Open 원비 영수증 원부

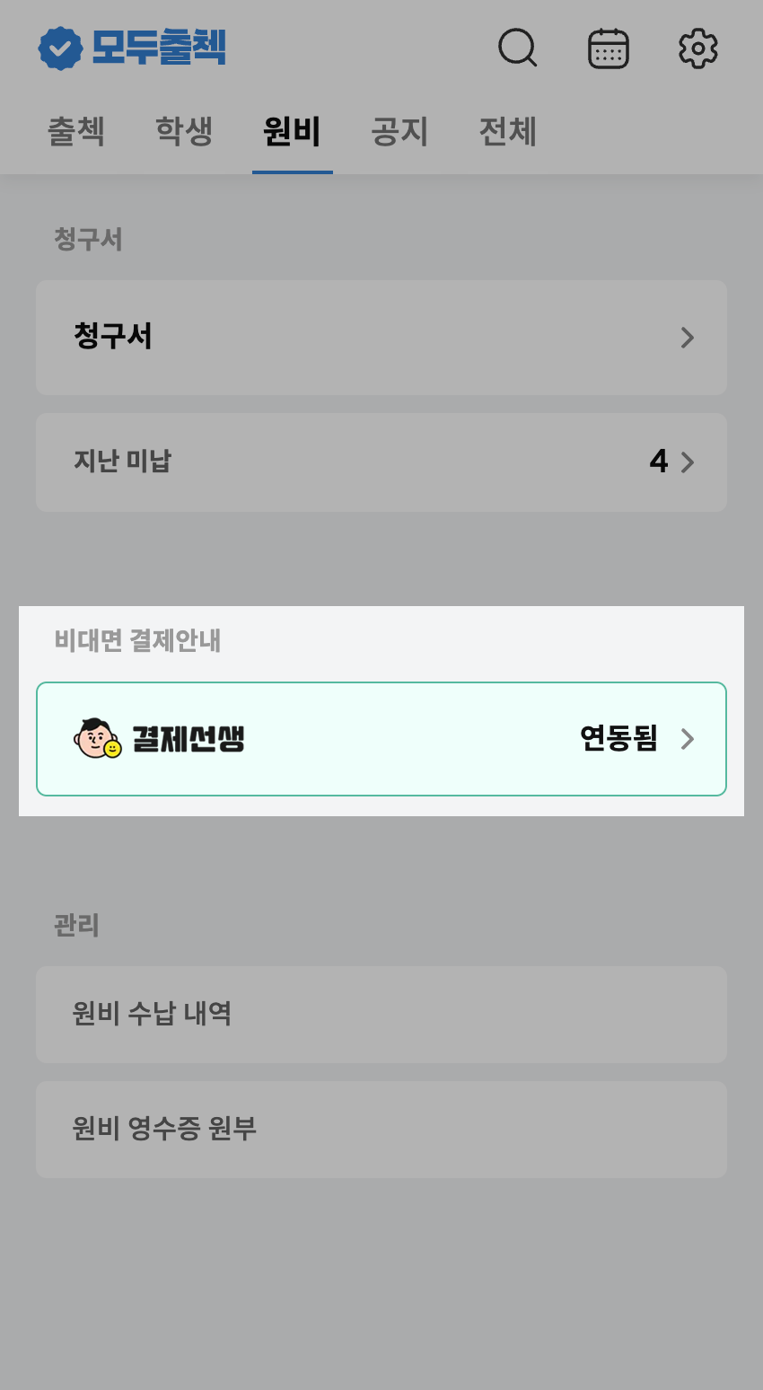(381, 1129)
